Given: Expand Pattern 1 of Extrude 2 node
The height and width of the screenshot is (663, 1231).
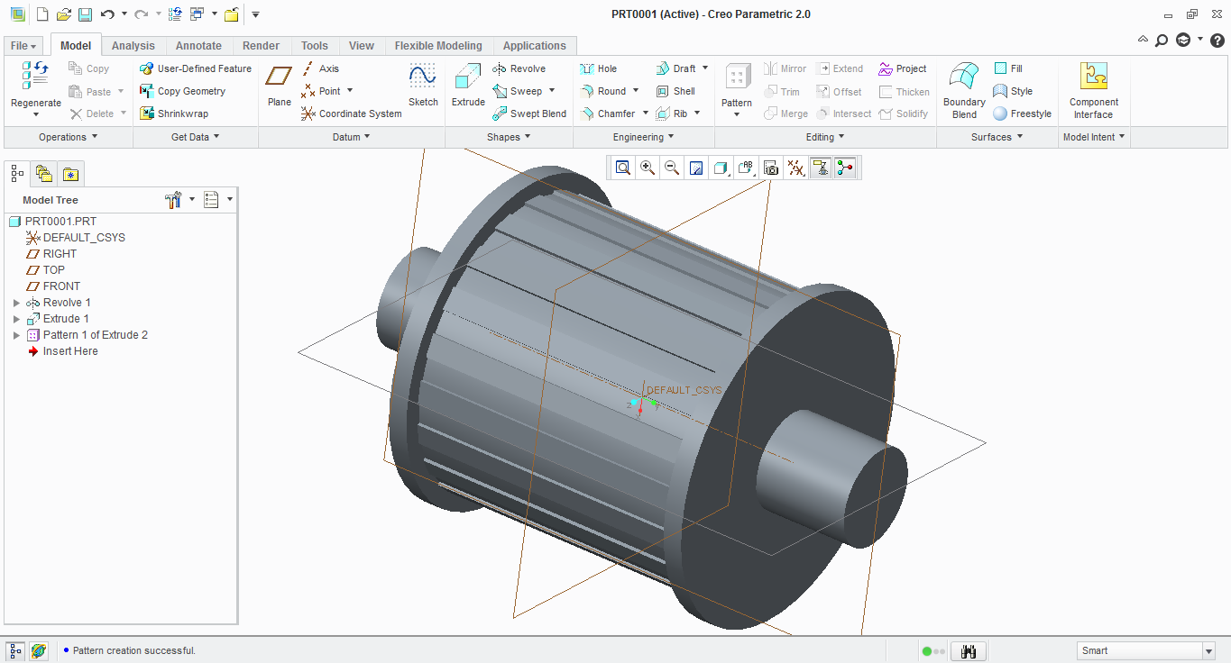Looking at the screenshot, I should point(16,335).
